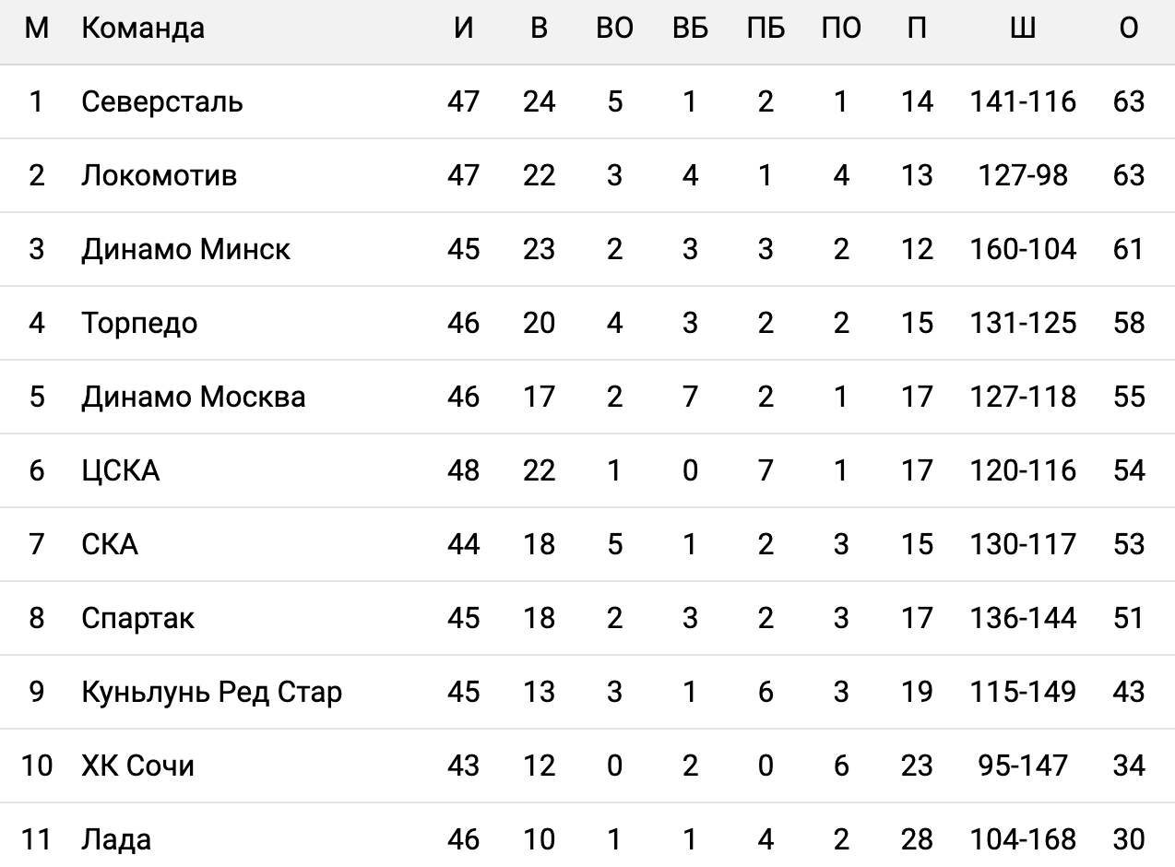This screenshot has width=1175, height=867.
Task: Sort table by the О points column header
Action: pyautogui.click(x=1128, y=29)
